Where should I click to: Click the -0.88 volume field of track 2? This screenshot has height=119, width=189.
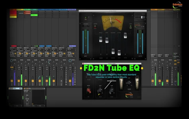tap(19, 67)
